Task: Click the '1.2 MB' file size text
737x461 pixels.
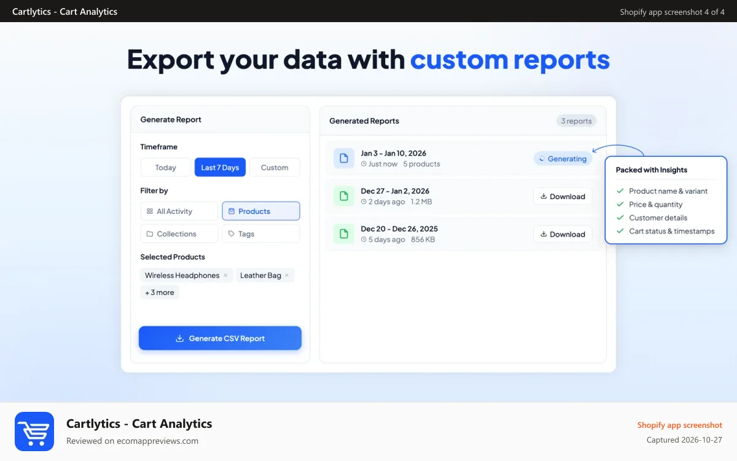Action: [x=421, y=202]
